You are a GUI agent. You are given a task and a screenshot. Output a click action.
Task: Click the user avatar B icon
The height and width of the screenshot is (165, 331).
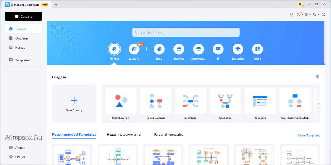click(300, 4)
